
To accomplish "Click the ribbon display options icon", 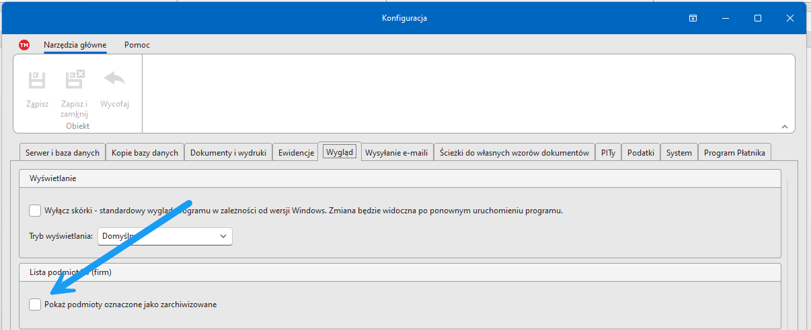I will [x=693, y=18].
